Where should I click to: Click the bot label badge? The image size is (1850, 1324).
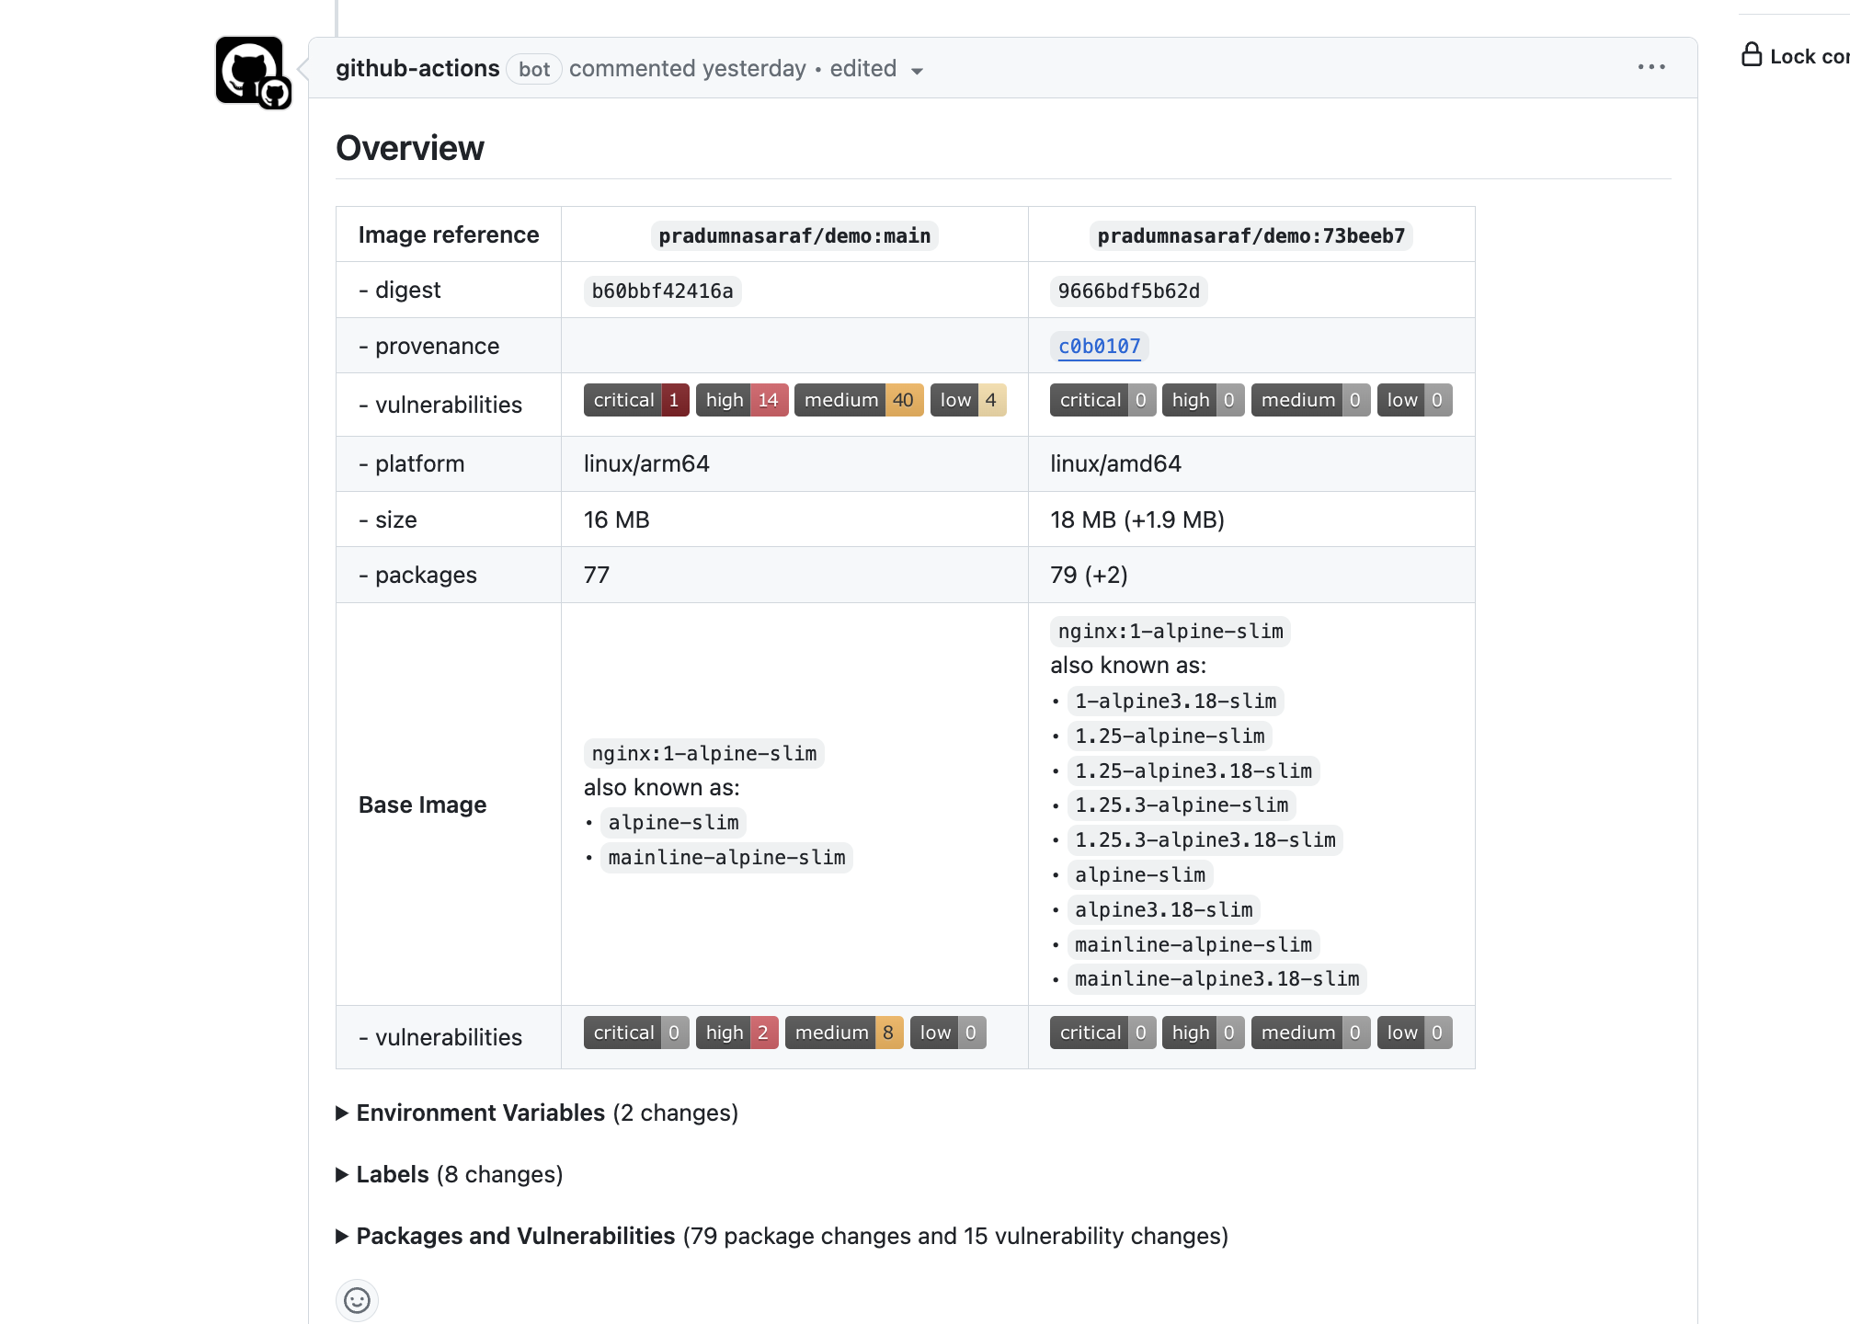[x=533, y=69]
